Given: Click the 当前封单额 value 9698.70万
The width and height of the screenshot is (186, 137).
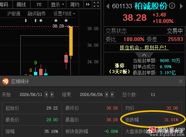Looking at the screenshot, I should click(170, 61).
